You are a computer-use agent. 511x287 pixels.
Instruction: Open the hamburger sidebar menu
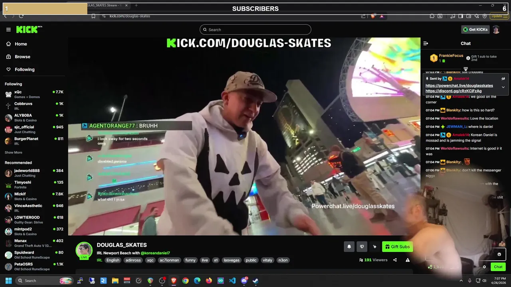click(8, 29)
